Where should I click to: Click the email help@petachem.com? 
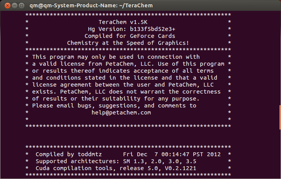(x=121, y=113)
